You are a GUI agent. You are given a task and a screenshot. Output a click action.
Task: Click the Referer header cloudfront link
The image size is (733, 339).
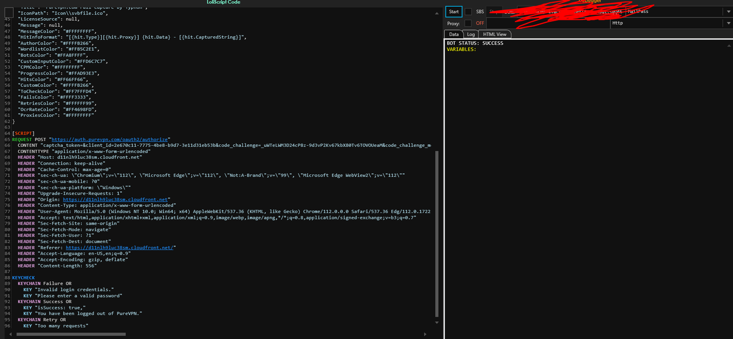pyautogui.click(x=120, y=248)
